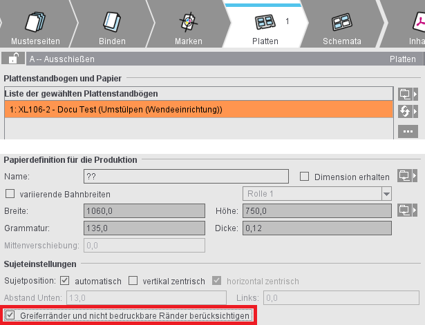Open the Rolle 1 dropdown
The width and height of the screenshot is (425, 325).
coord(317,194)
